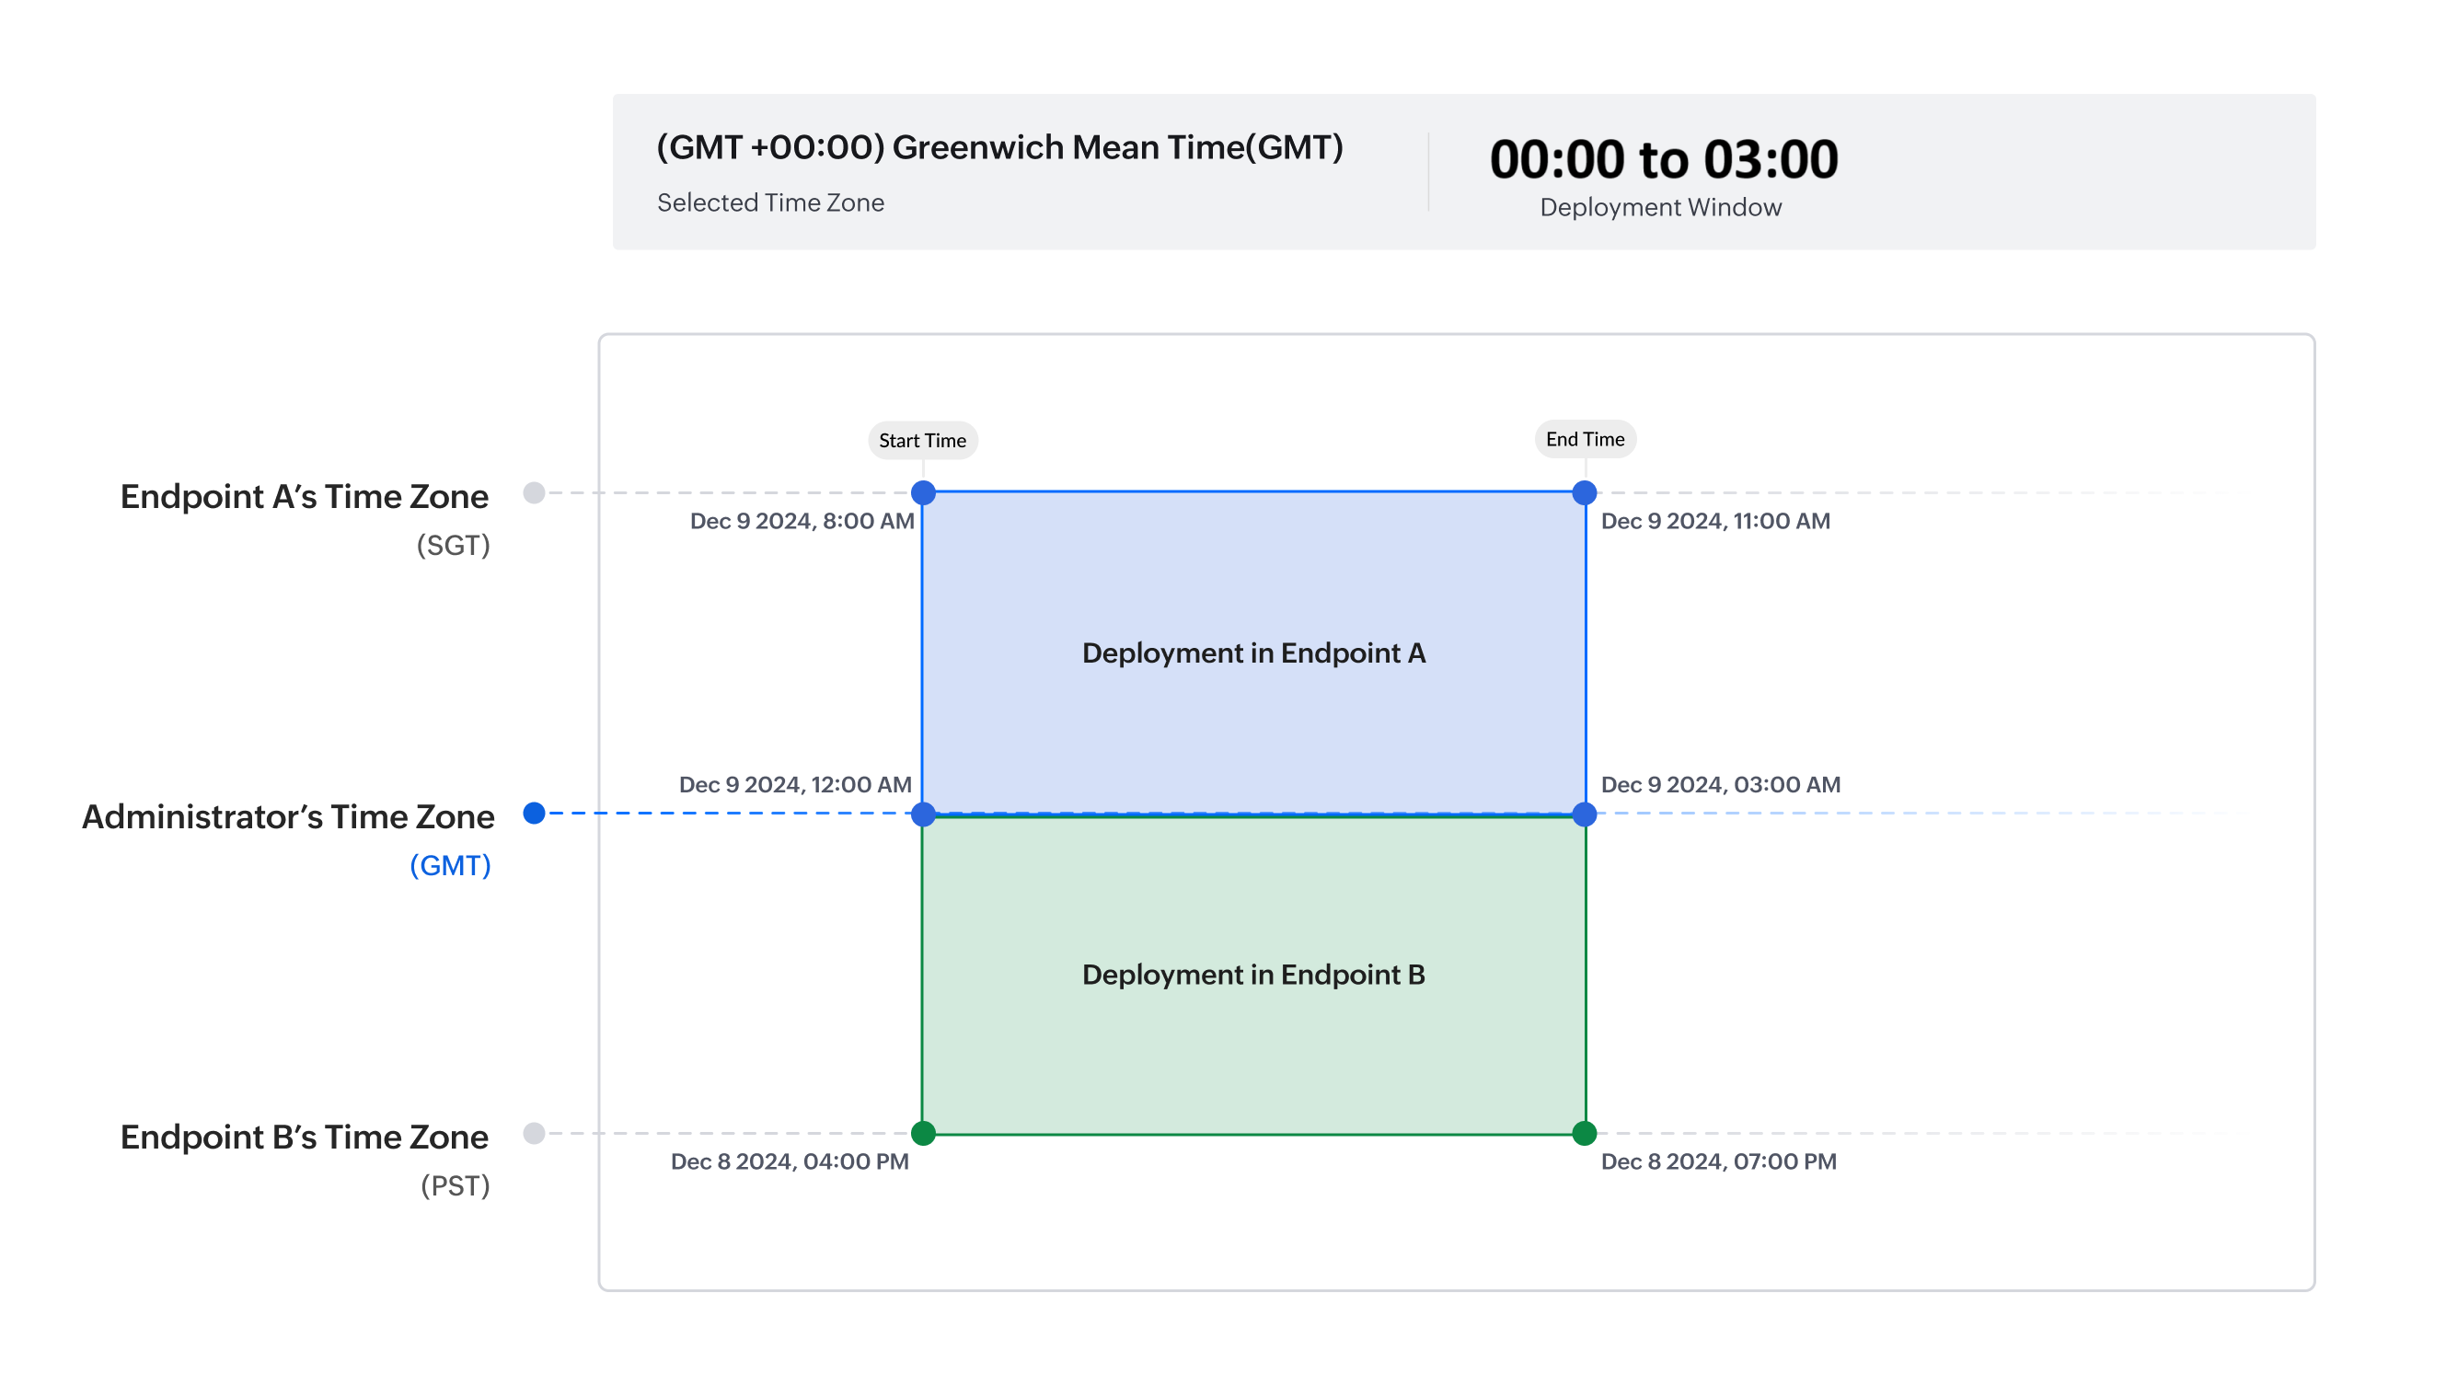Click the Dec 8 2024, 07:00 PM timestamp
Viewport: 2446px width, 1386px height.
1718,1161
